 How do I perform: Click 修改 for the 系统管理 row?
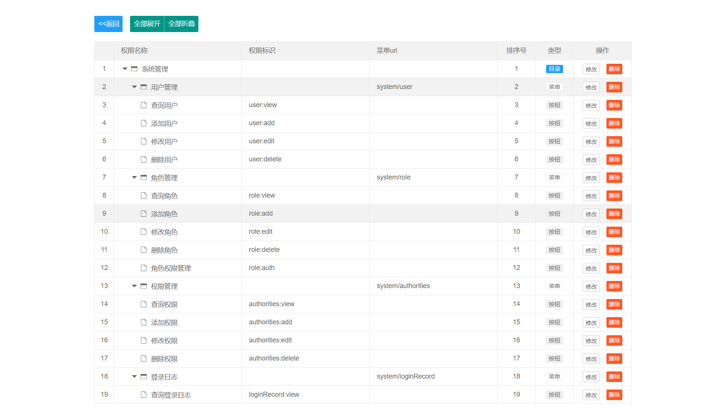(591, 69)
